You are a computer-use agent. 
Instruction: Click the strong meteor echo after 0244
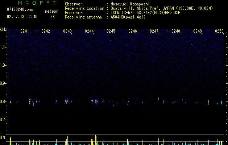(x=96, y=101)
